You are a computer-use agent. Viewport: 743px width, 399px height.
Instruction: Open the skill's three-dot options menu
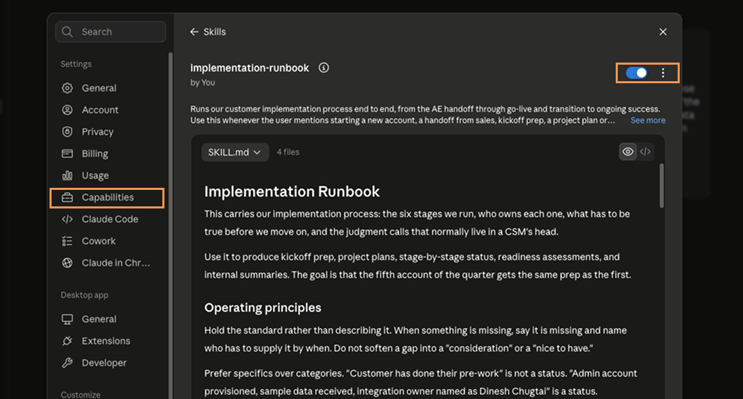pyautogui.click(x=663, y=73)
